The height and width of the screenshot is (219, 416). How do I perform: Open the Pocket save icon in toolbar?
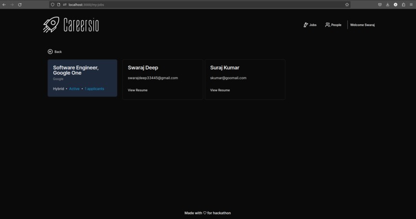[x=380, y=5]
